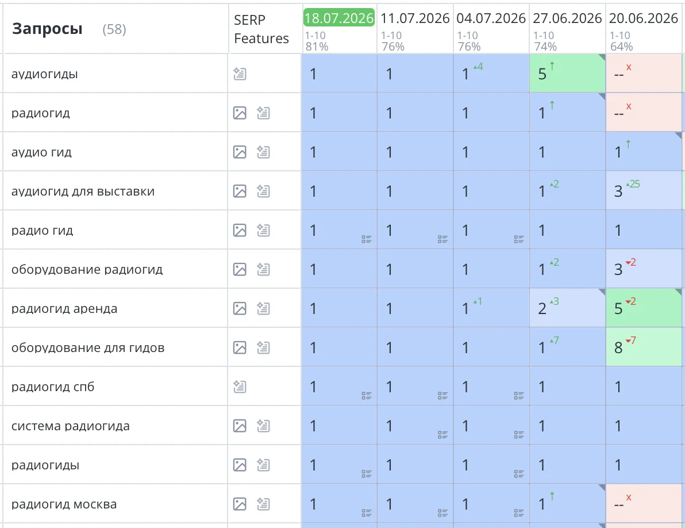This screenshot has height=528, width=685.
Task: Click the snippet list icon for аудио гид
Action: tap(263, 152)
